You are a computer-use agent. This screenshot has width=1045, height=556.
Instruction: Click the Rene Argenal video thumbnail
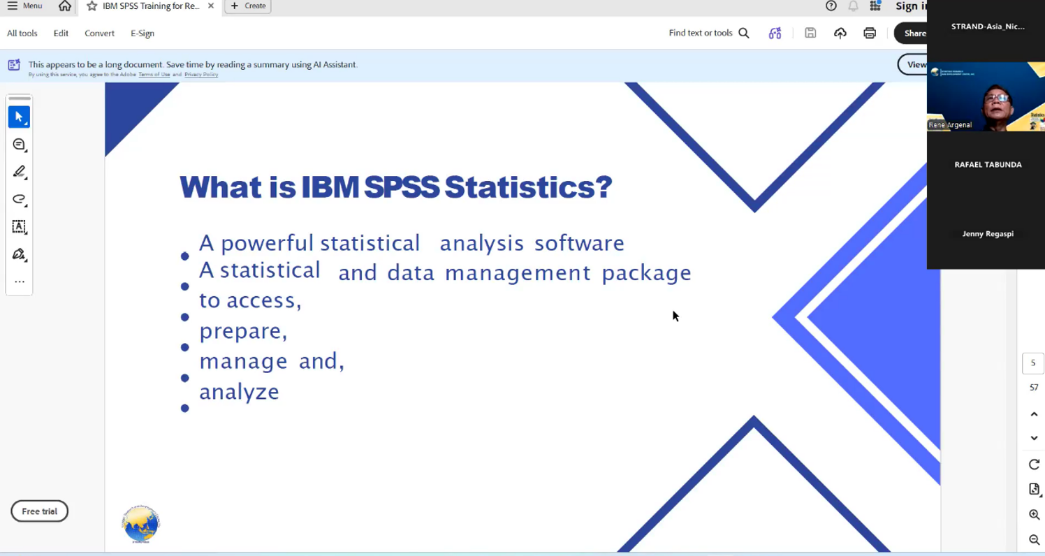click(986, 96)
